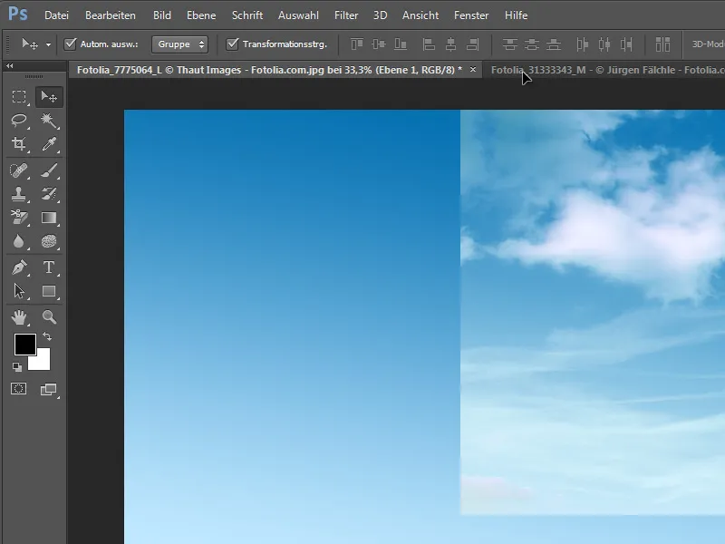The image size is (725, 544).
Task: Collapse the toolbox with double arrows
Action: click(x=10, y=66)
